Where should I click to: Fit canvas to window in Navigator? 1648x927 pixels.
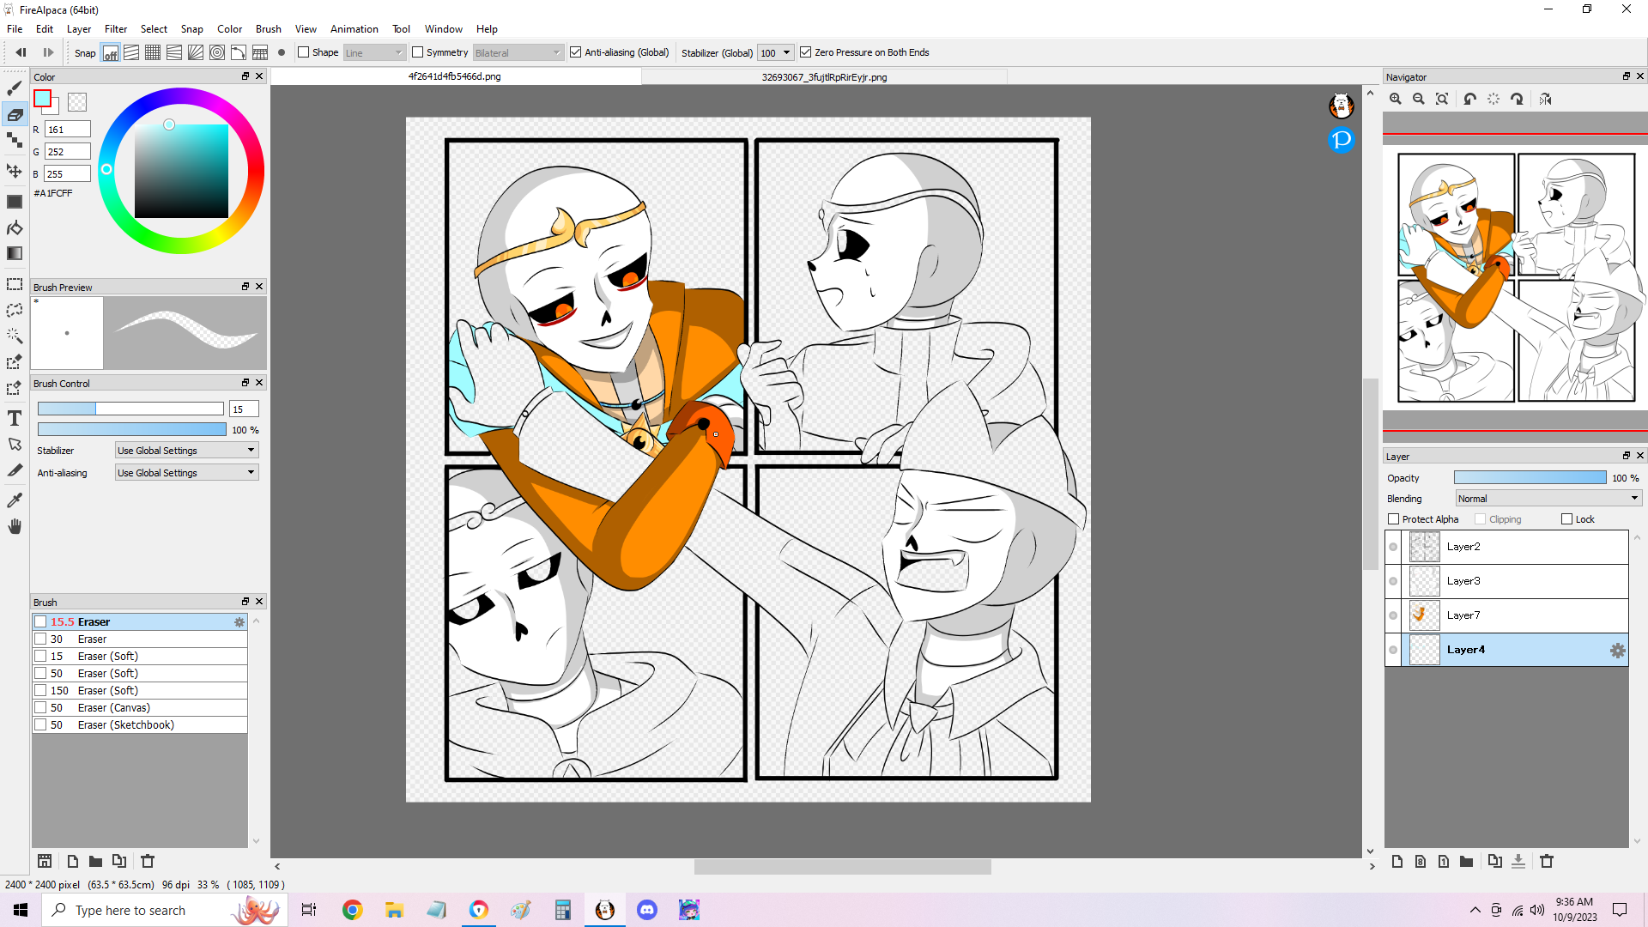tap(1442, 100)
